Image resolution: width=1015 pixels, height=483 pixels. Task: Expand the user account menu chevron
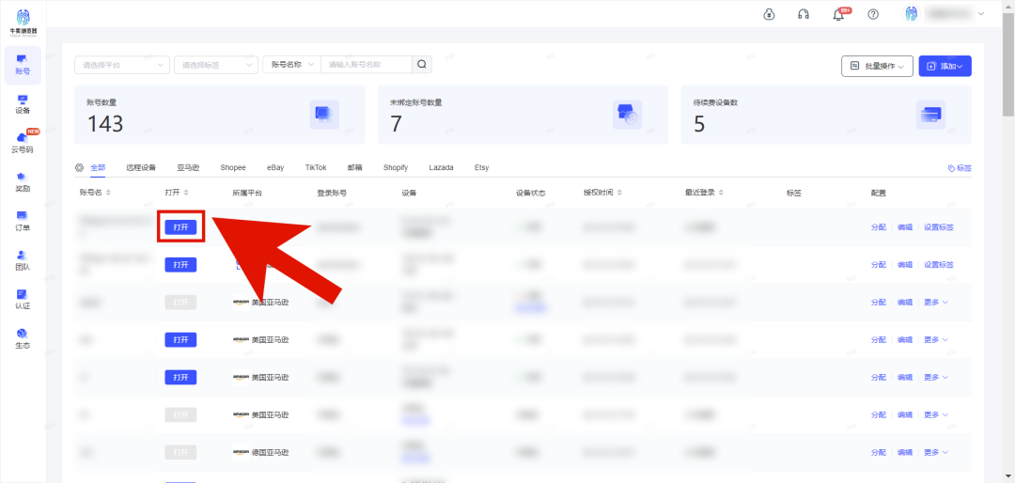[x=981, y=14]
